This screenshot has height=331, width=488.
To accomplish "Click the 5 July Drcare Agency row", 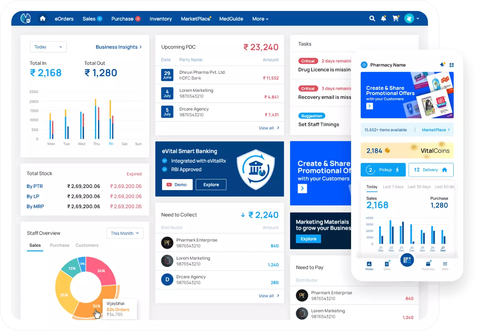I will click(x=220, y=112).
